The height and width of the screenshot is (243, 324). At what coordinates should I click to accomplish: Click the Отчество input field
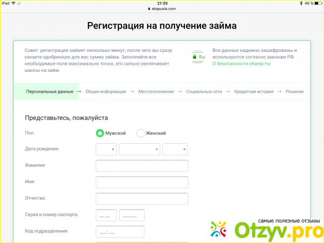pyautogui.click(x=142, y=199)
